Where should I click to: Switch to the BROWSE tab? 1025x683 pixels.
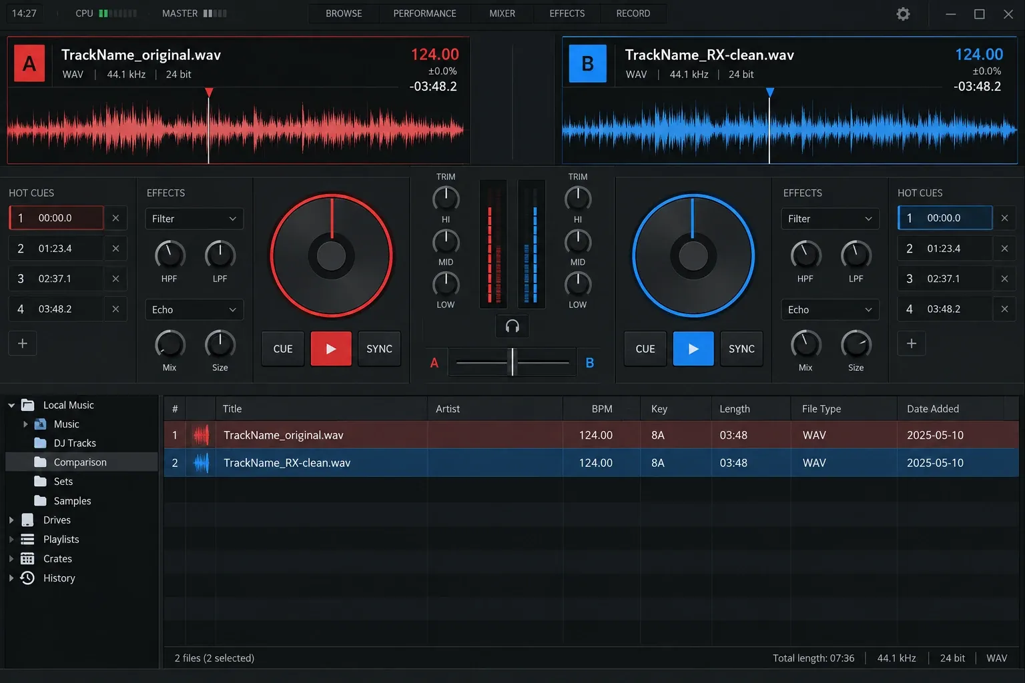click(x=344, y=13)
